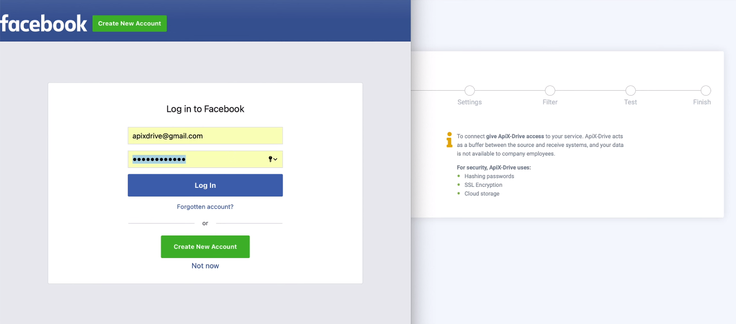The image size is (736, 324).
Task: Click the Facebook logo in the header
Action: 44,23
